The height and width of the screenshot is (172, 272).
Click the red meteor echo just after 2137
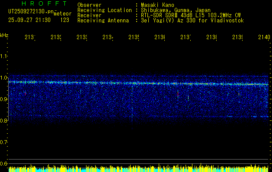pos(178,94)
